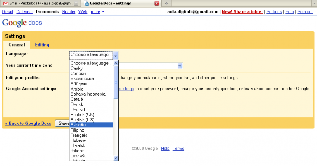The width and height of the screenshot is (317, 166).
Task: Click the language list scrollbar thumb
Action: (x=116, y=82)
